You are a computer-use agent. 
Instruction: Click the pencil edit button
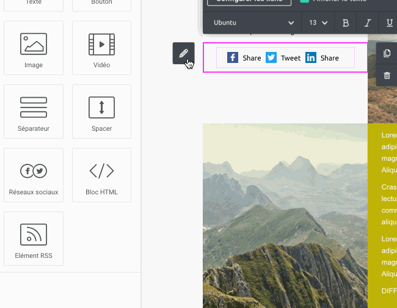(184, 53)
